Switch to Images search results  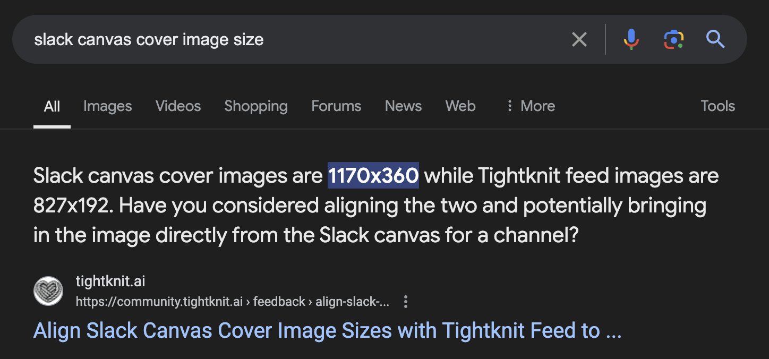pos(107,106)
